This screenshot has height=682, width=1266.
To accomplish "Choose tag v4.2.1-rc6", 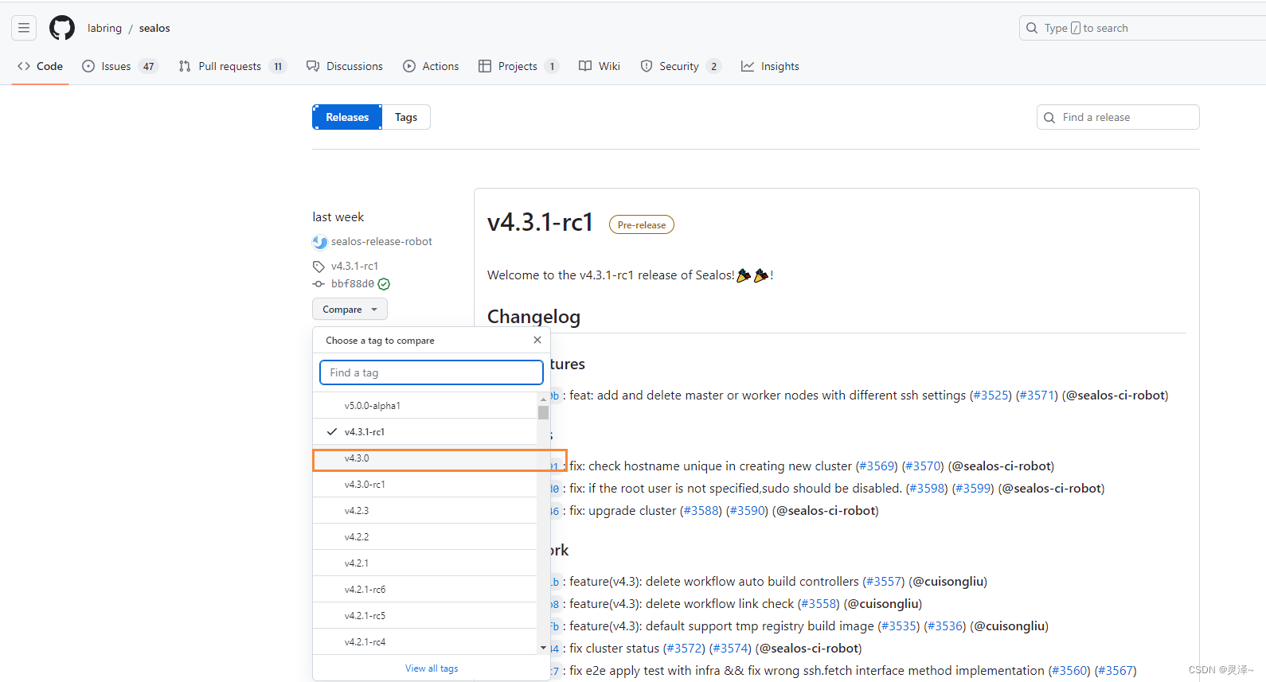I will point(425,590).
